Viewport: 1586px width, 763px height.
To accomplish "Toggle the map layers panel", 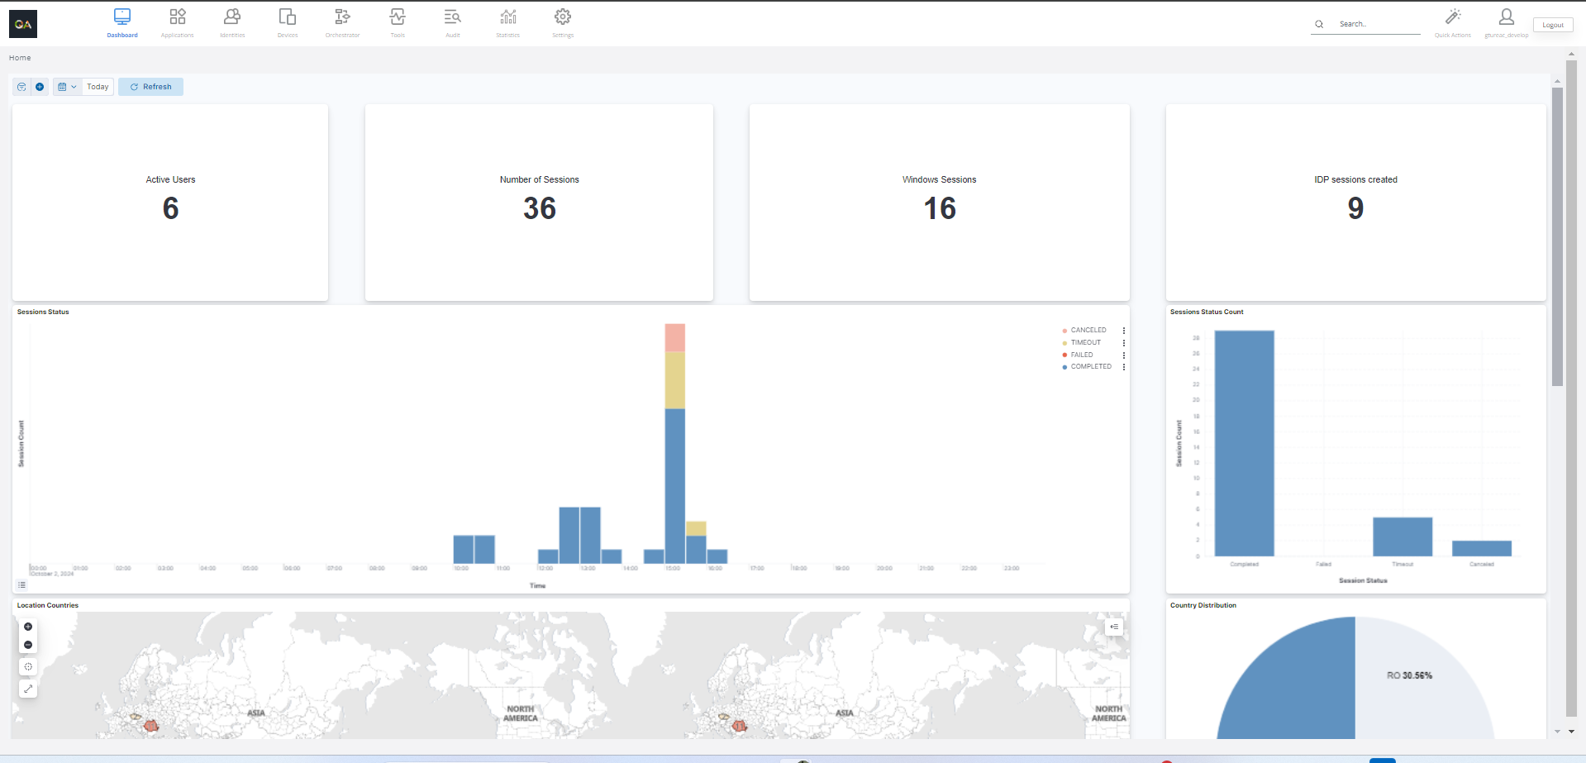I will tap(1114, 627).
